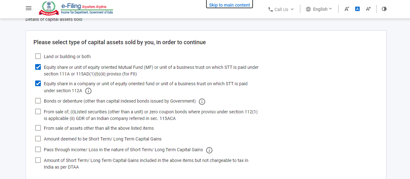
Task: Uncheck the section 111A equity share checkbox
Action: (x=38, y=67)
